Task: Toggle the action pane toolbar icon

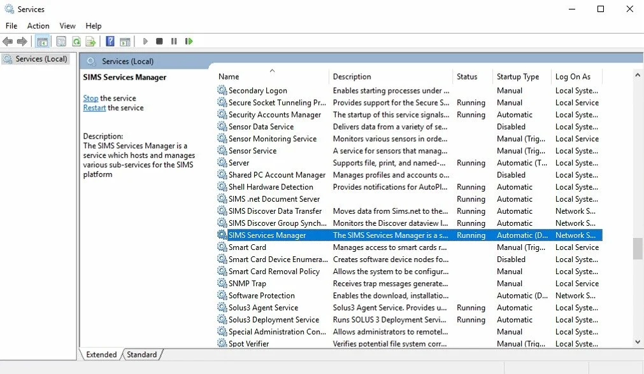Action: (125, 41)
